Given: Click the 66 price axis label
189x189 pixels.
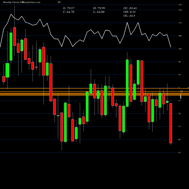Looking at the screenshot, I should click(x=180, y=139).
